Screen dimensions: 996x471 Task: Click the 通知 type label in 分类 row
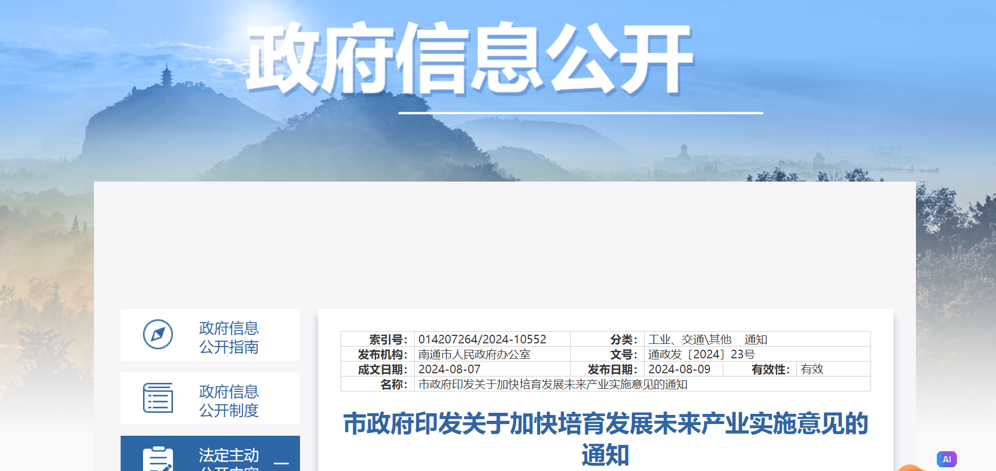755,339
